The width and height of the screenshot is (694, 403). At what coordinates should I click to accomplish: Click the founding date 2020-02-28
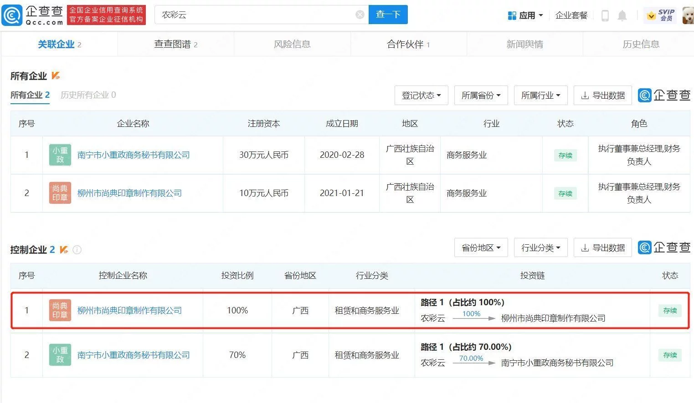point(342,155)
